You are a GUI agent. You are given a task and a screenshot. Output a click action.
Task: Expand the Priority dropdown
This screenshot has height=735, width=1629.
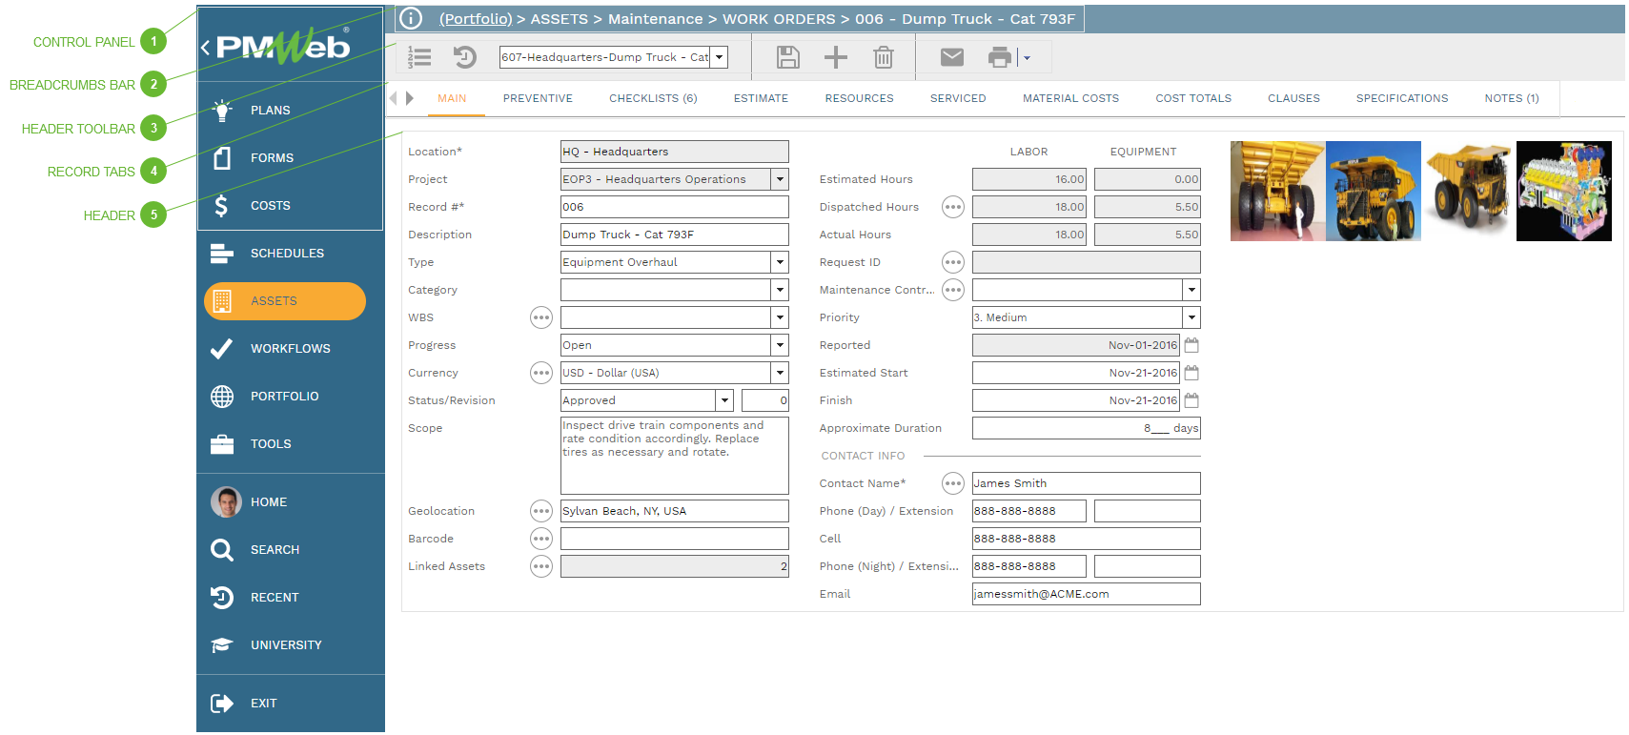pos(1191,317)
